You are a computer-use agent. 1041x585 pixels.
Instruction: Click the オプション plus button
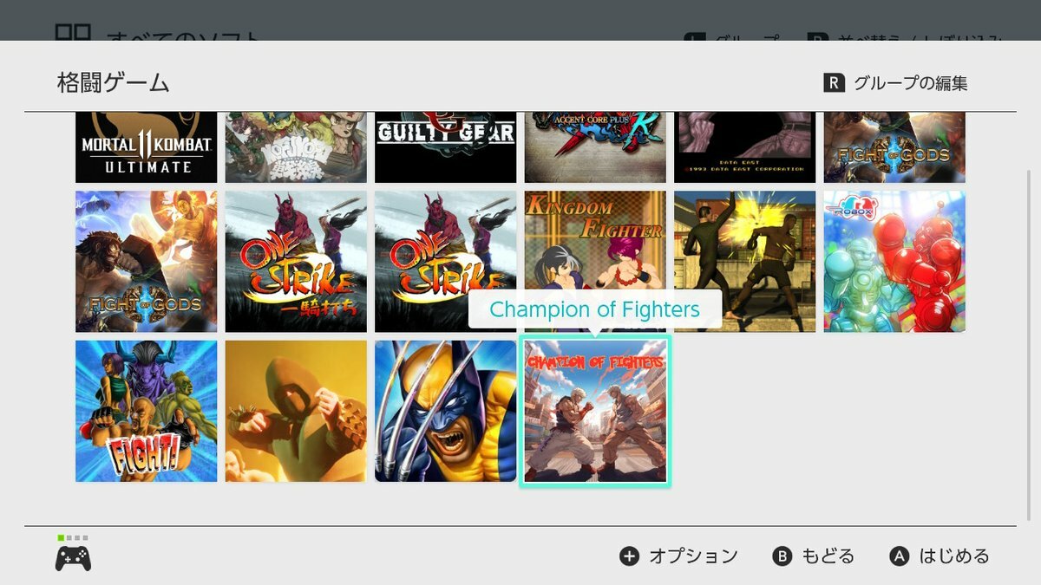[678, 556]
